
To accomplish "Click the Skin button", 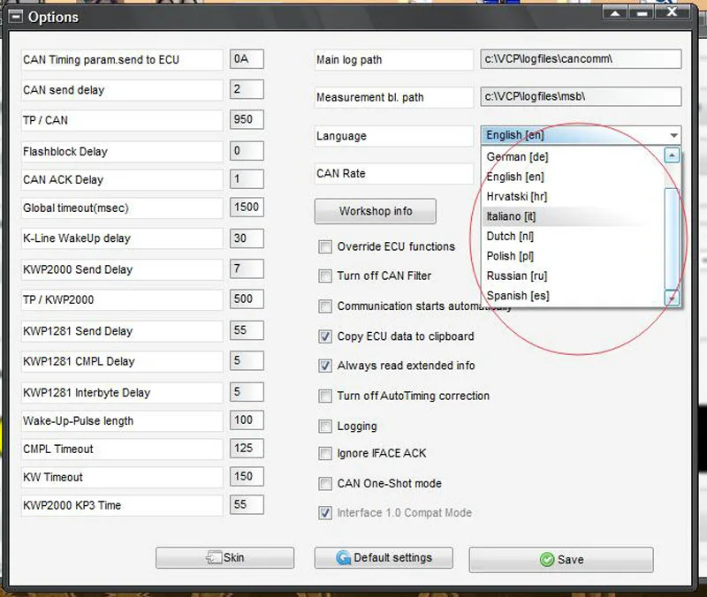I will tap(224, 558).
